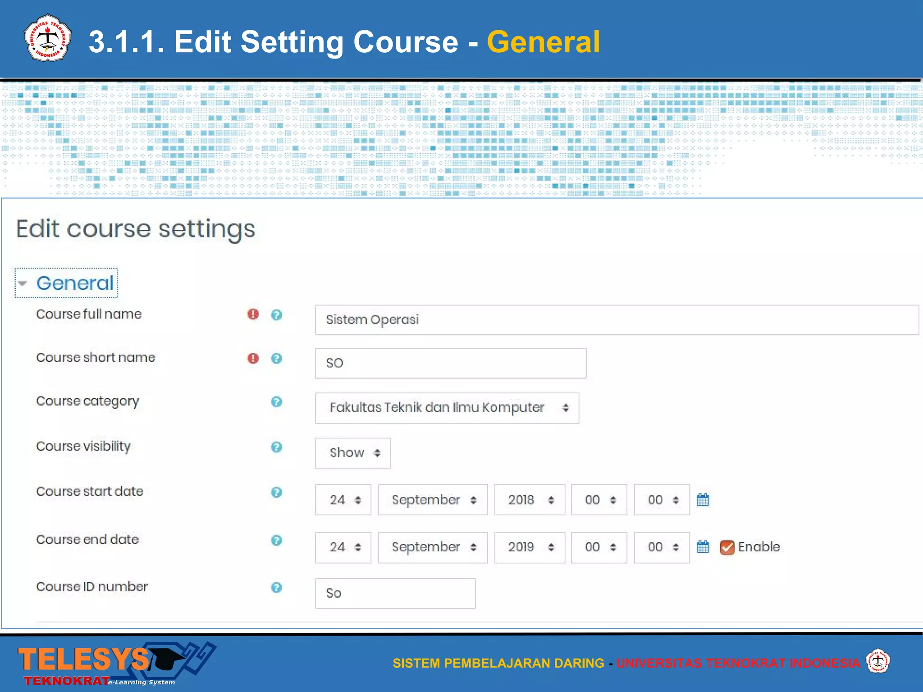The height and width of the screenshot is (692, 923).
Task: Open calendar picker for Course end date
Action: point(703,547)
